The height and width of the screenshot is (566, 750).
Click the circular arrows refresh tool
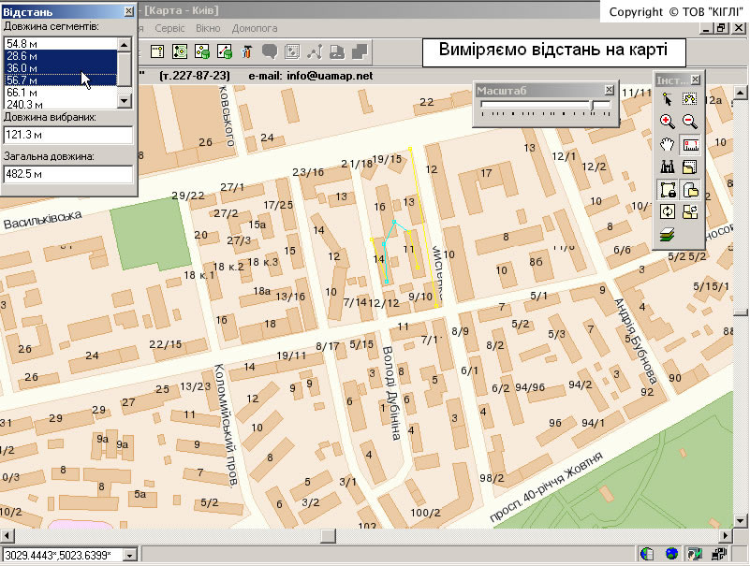668,211
